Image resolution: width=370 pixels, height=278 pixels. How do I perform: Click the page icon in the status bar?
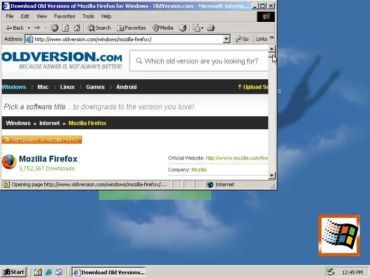6,184
